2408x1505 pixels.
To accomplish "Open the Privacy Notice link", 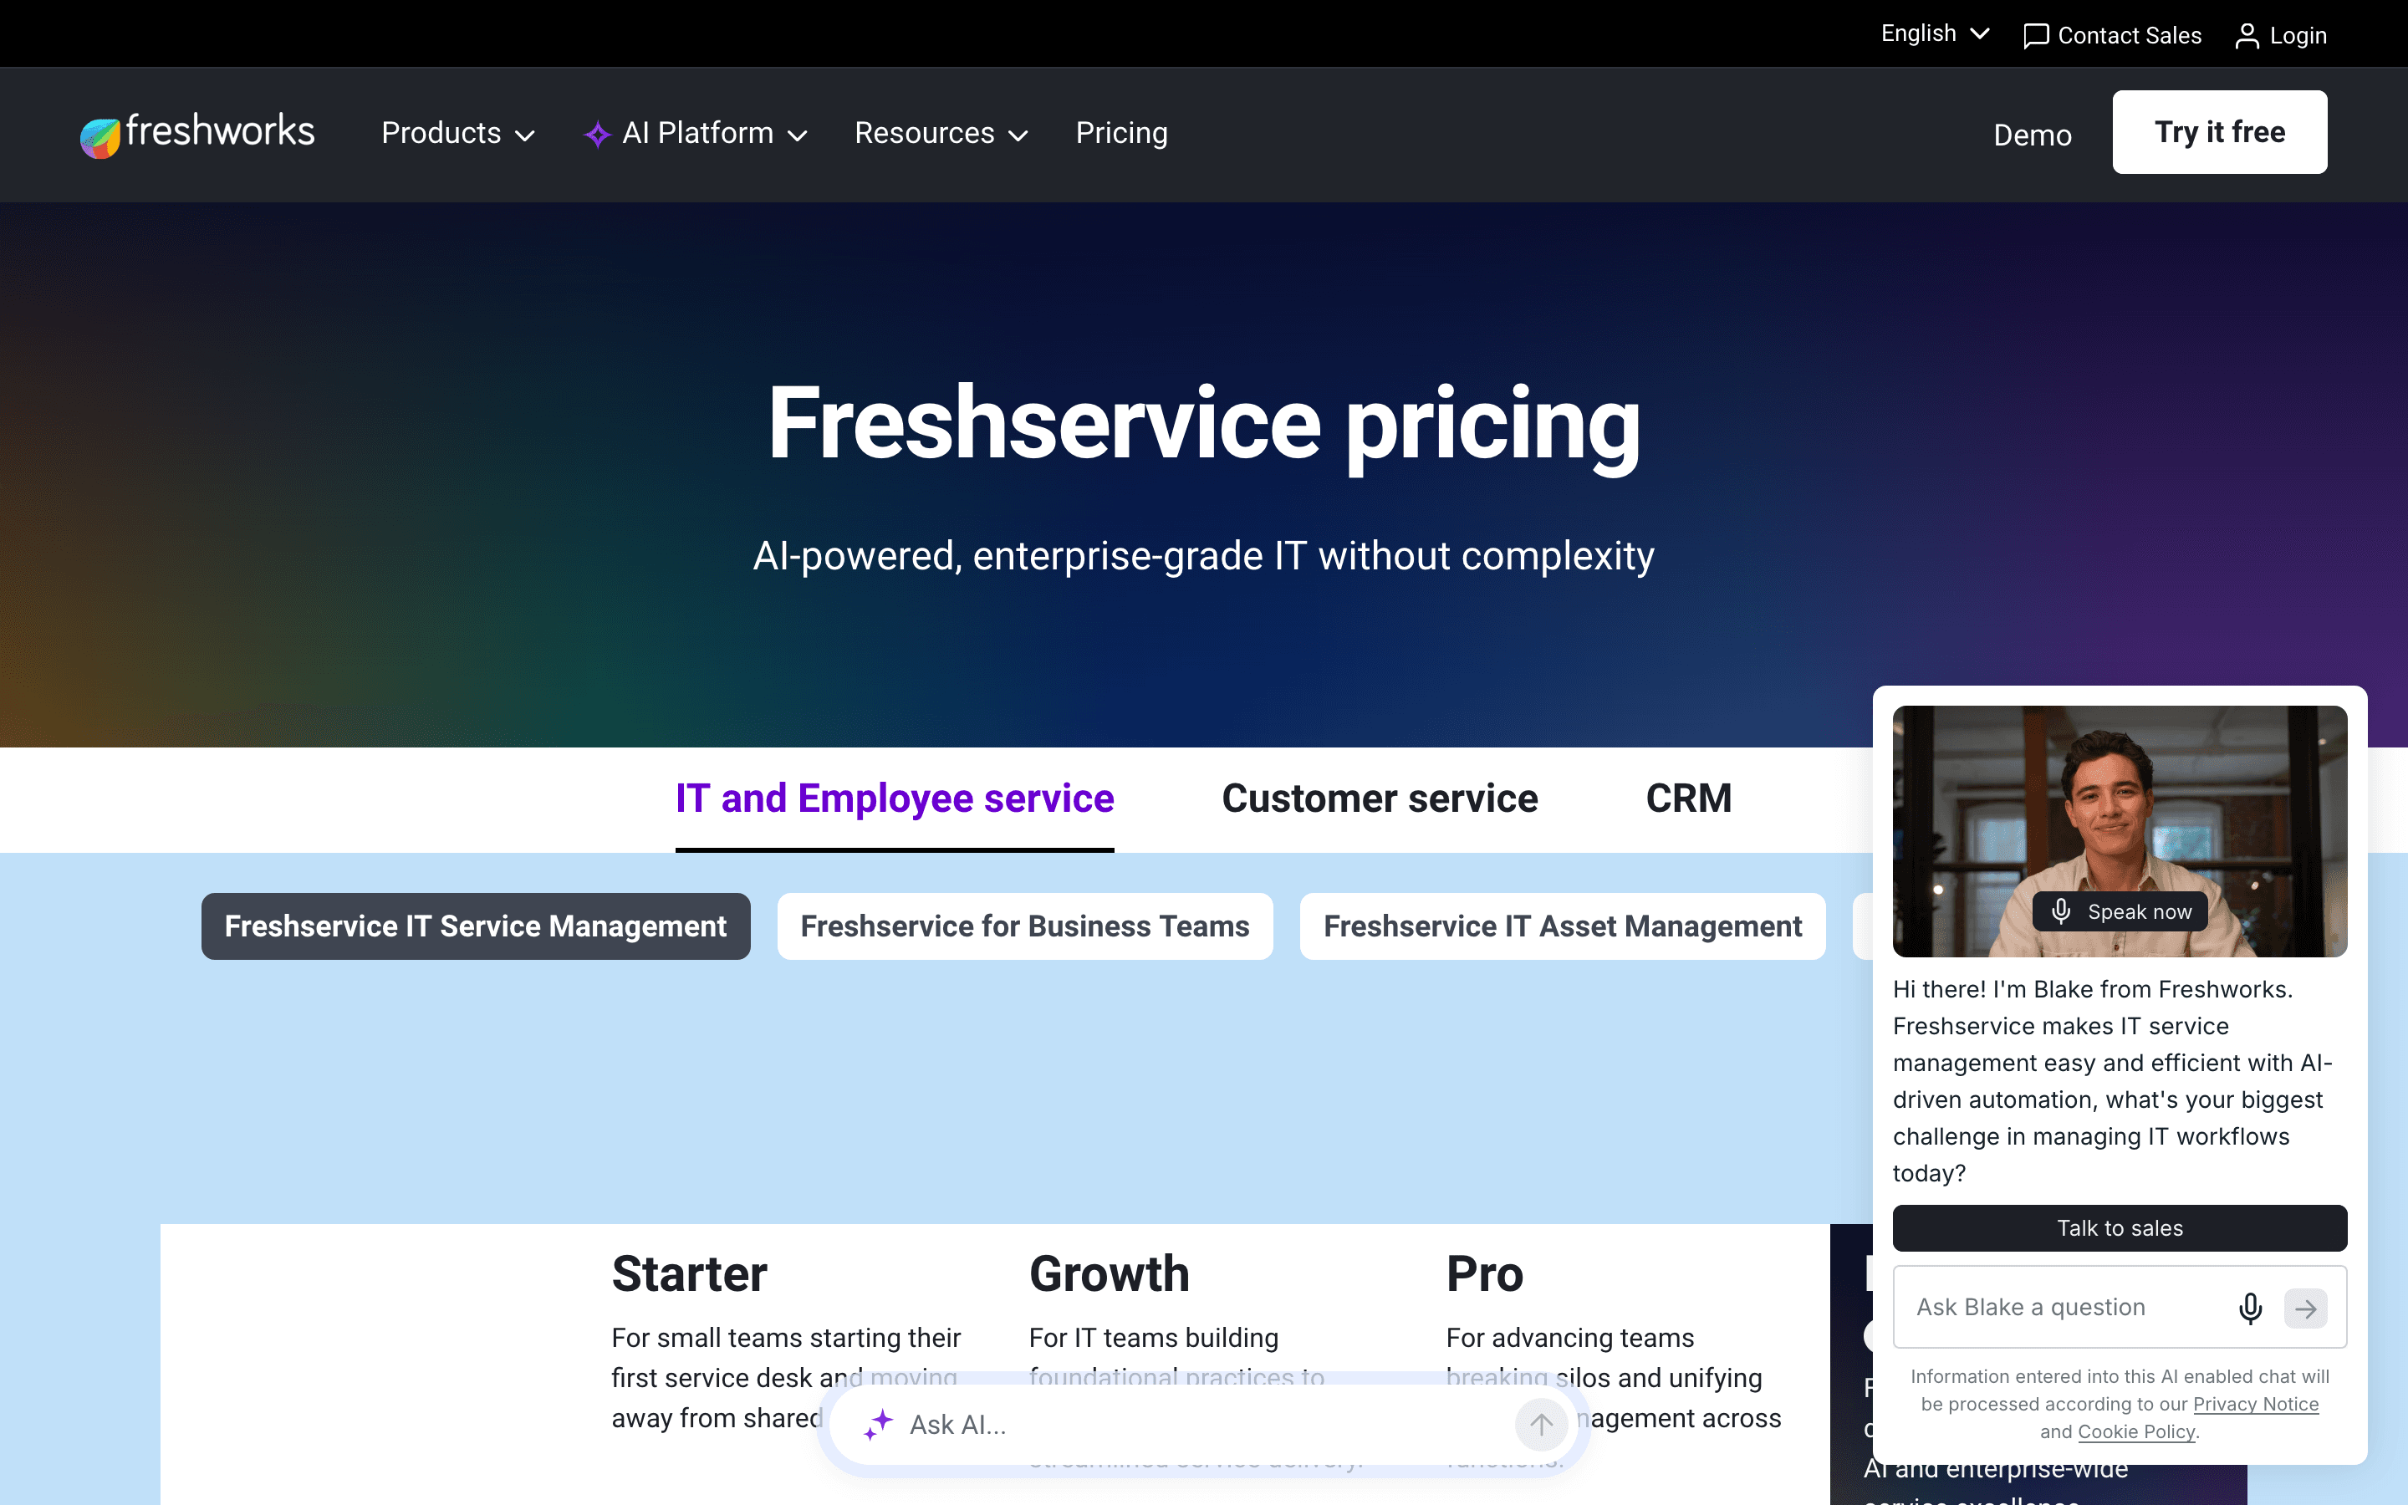I will [x=2256, y=1405].
